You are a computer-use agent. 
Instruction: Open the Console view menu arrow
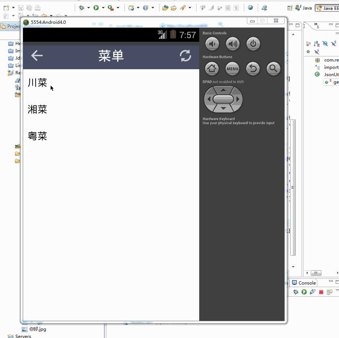pos(337,290)
